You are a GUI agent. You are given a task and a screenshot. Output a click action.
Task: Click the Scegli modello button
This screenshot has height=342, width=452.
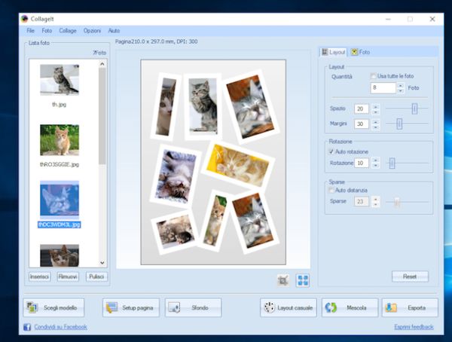(x=53, y=307)
